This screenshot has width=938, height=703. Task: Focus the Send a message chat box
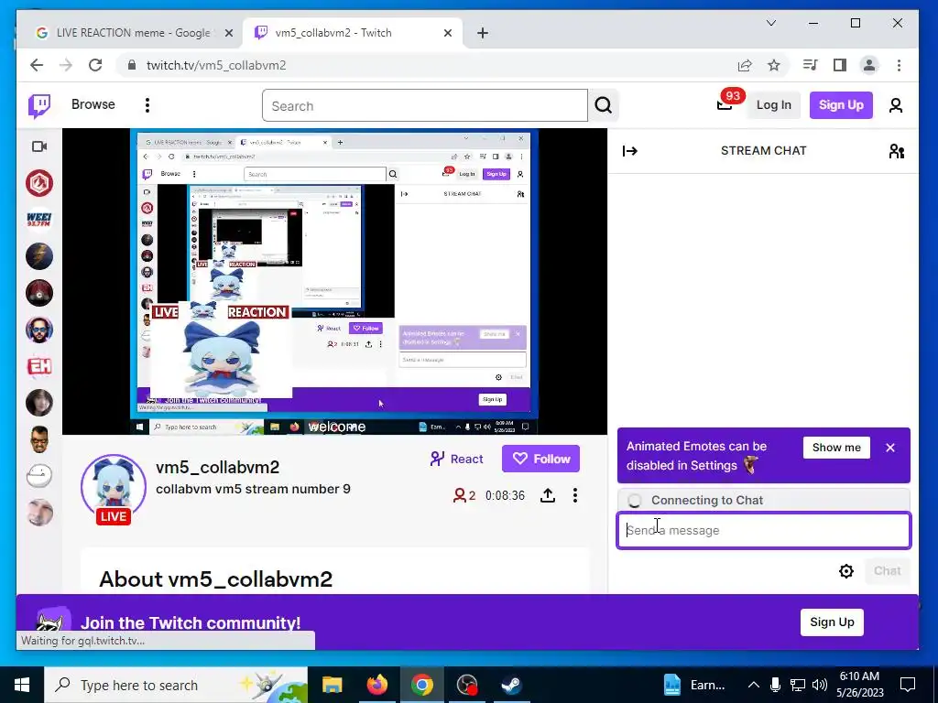tap(764, 530)
